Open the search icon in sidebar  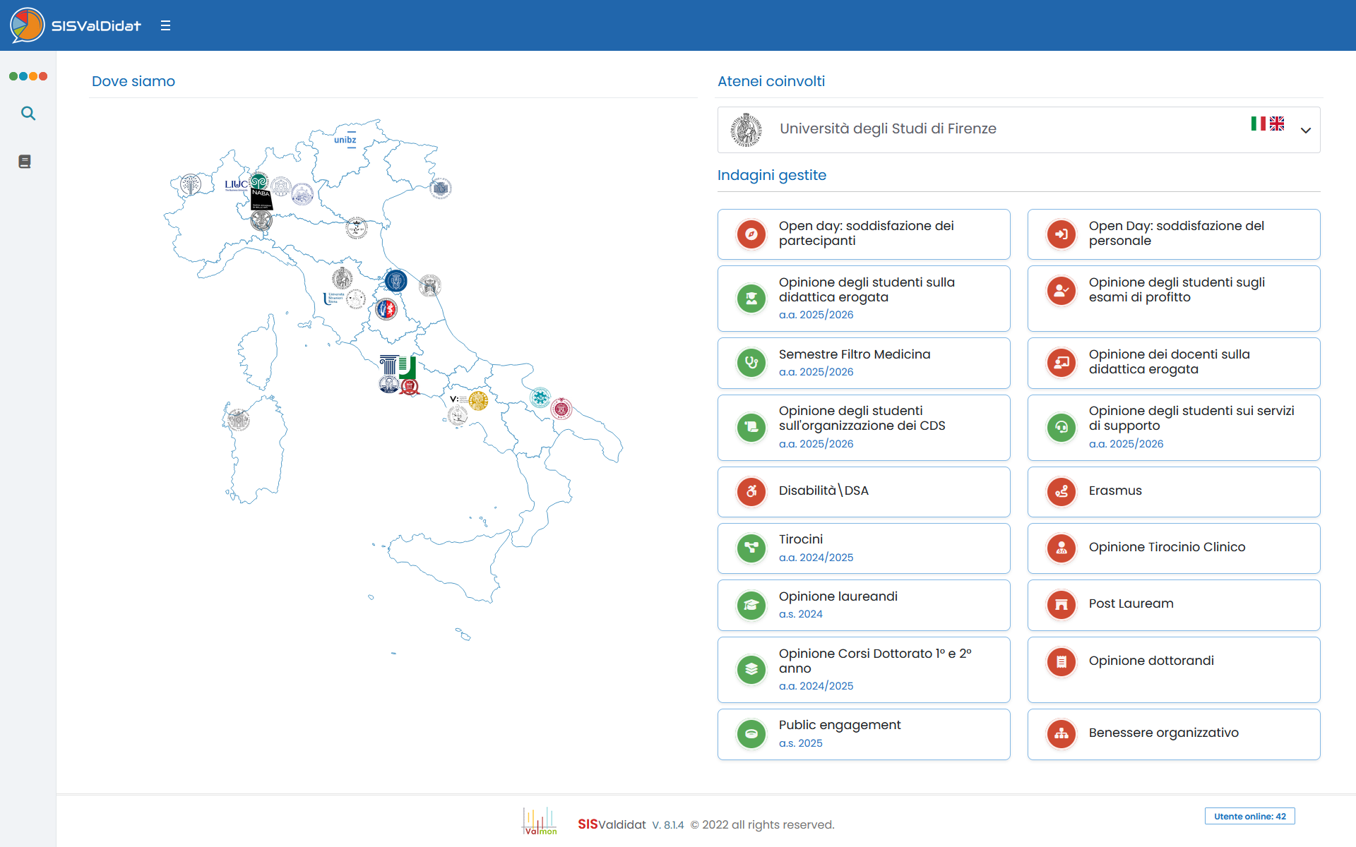pyautogui.click(x=28, y=113)
